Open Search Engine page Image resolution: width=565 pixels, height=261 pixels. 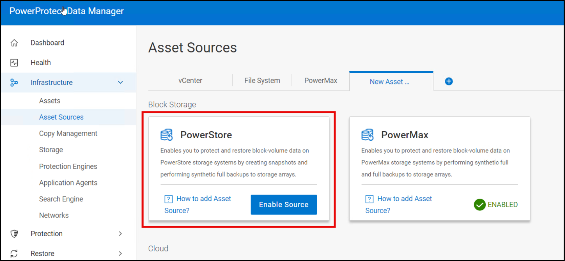pos(61,199)
